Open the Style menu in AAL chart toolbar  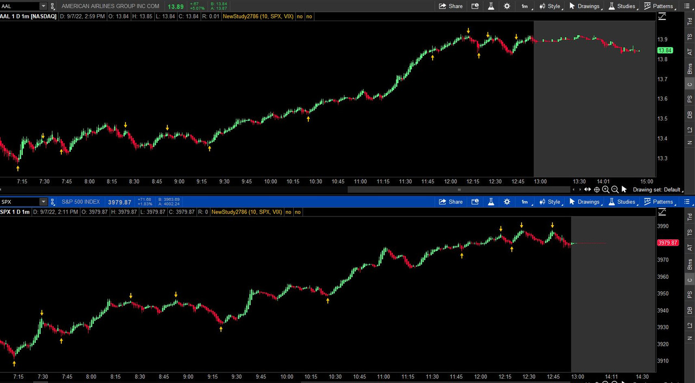point(549,6)
